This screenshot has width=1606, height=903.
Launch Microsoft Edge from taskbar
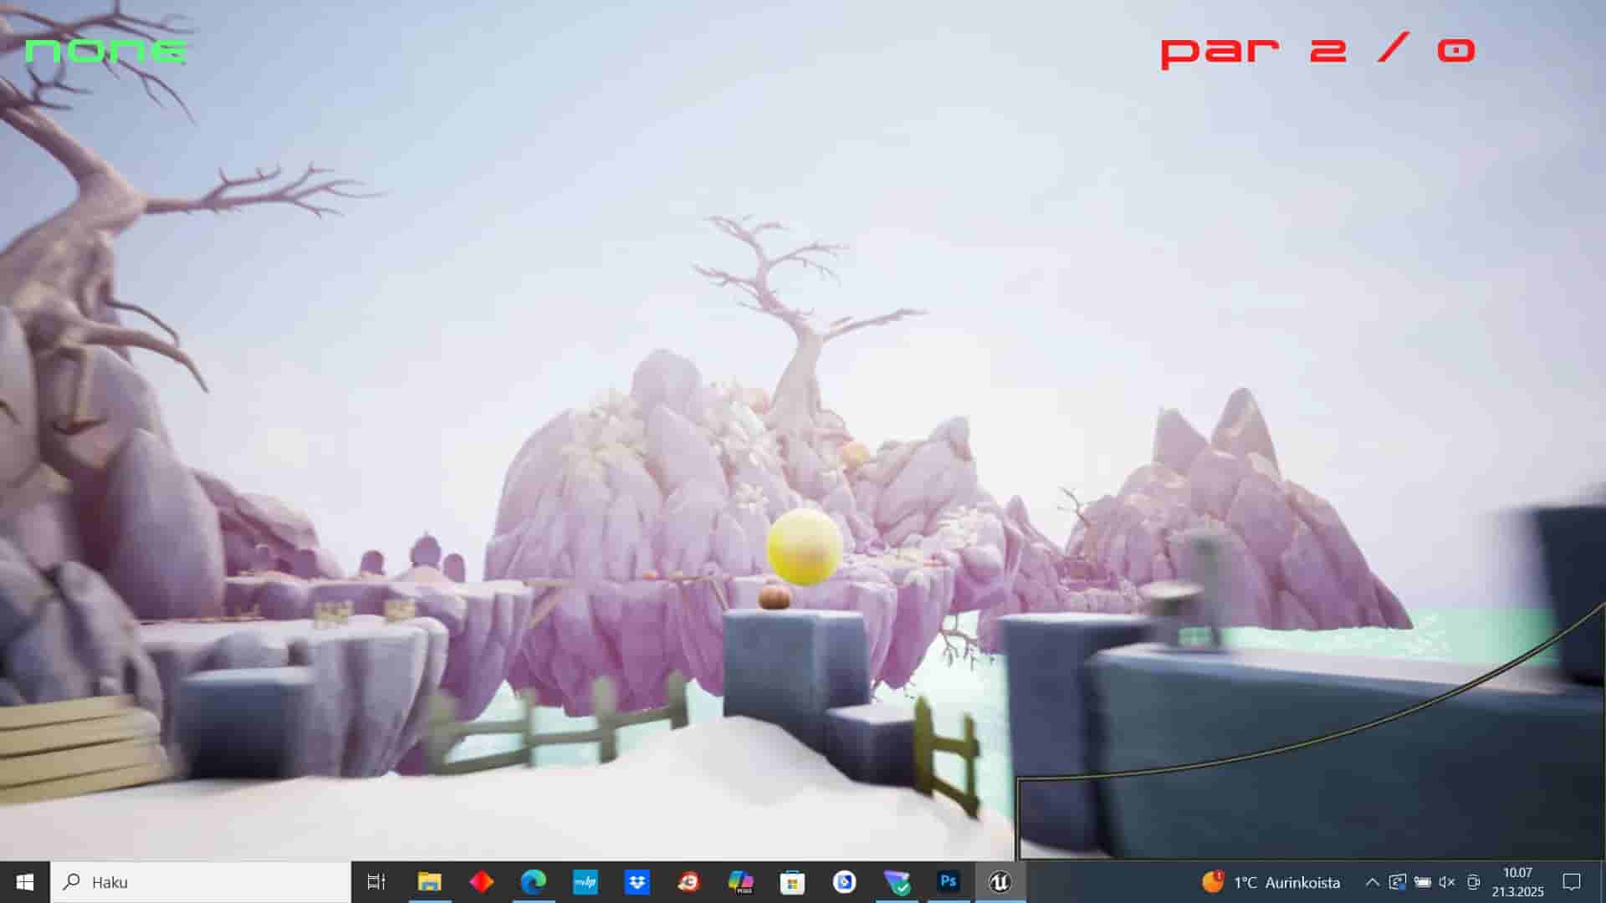pos(533,882)
